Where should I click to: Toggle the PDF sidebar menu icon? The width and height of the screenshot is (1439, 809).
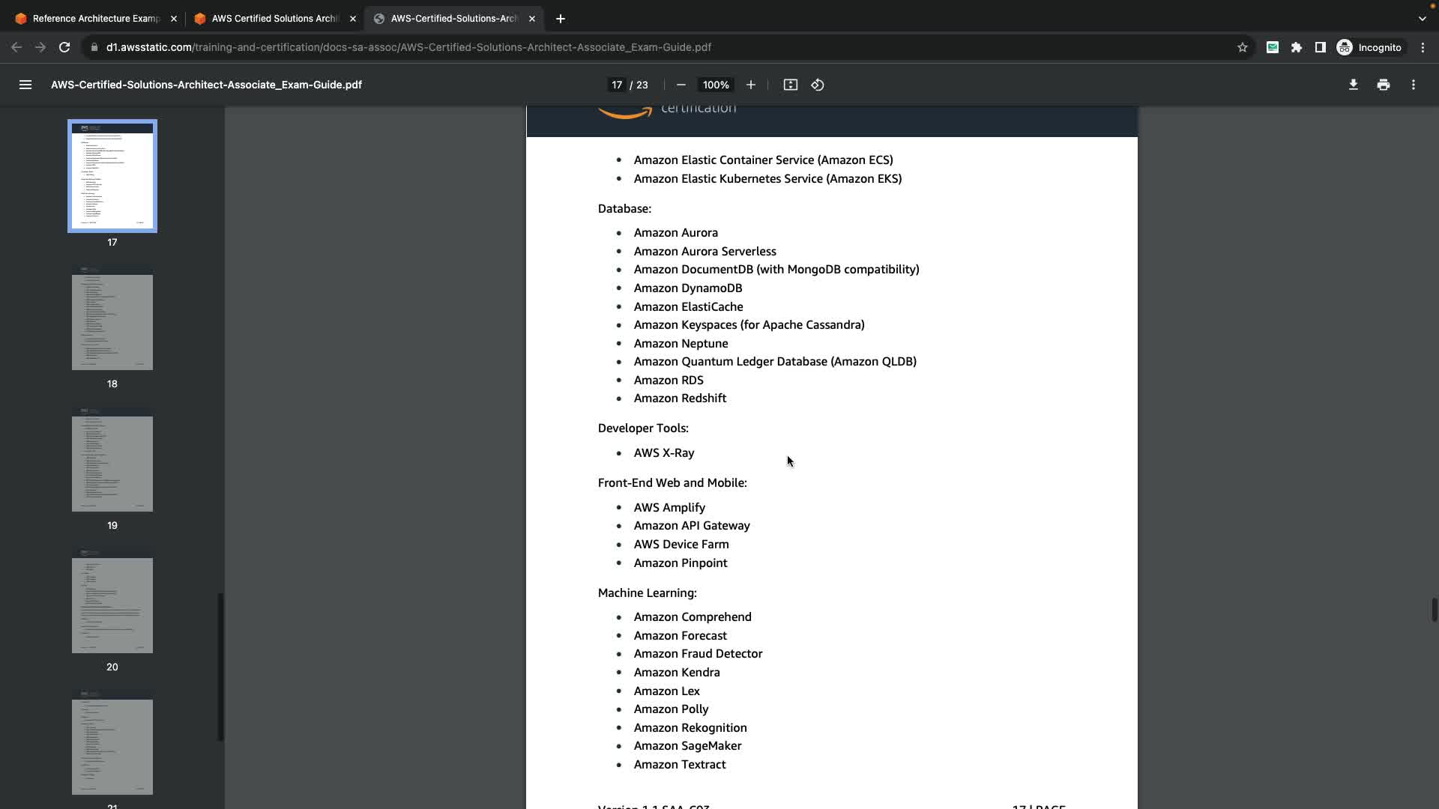25,85
